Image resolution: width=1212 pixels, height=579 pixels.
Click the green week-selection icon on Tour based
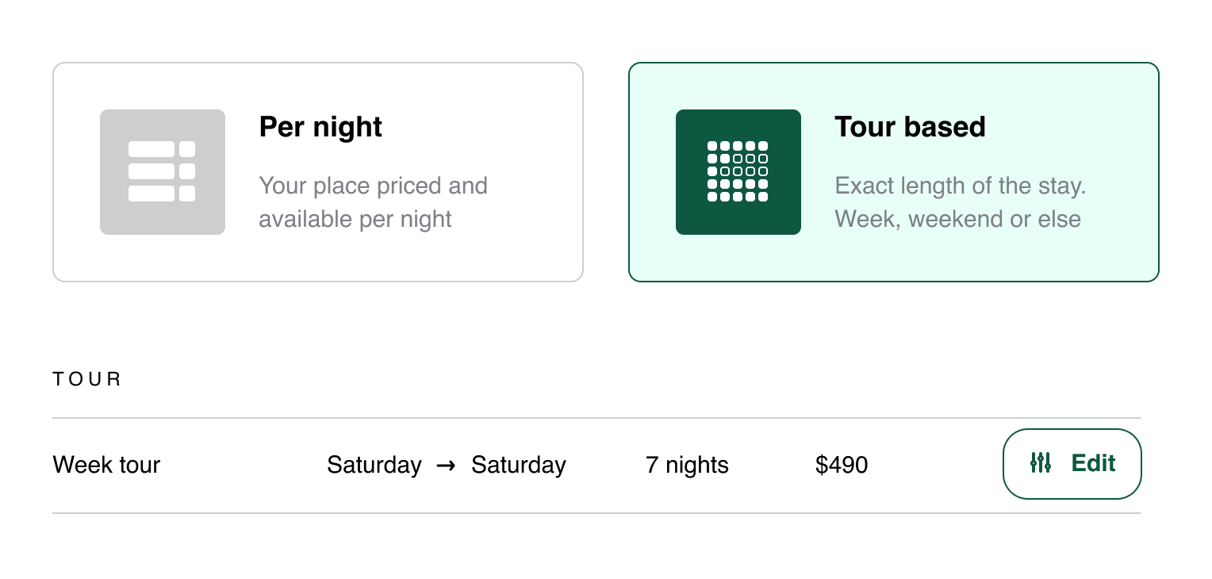[738, 171]
